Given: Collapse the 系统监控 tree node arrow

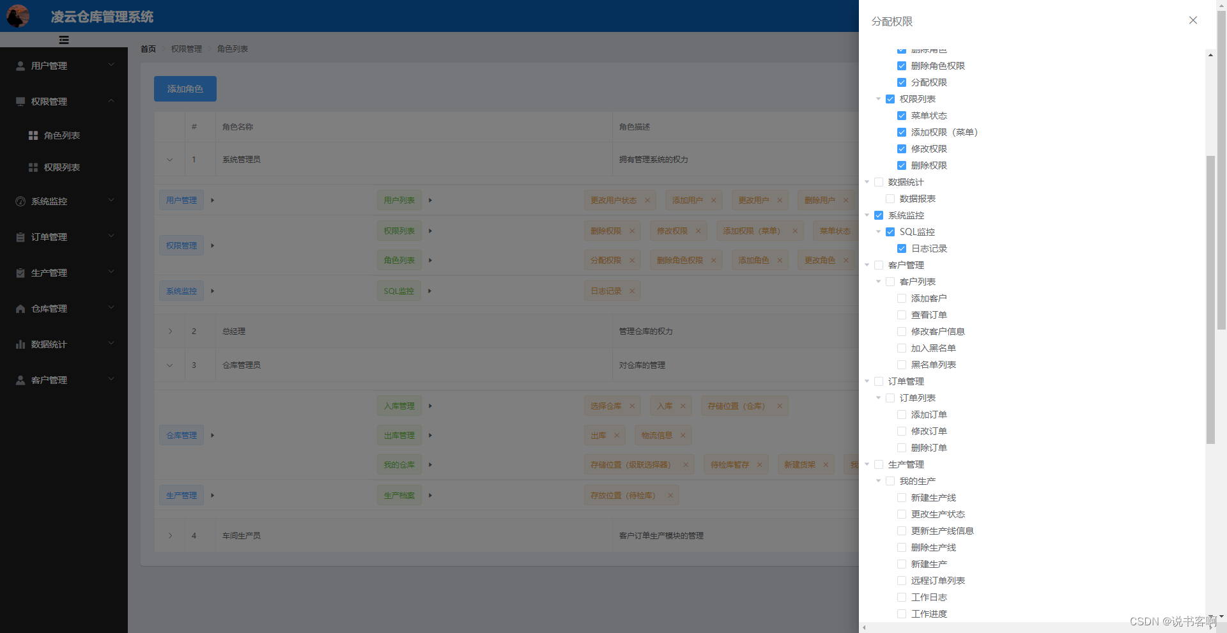Looking at the screenshot, I should click(867, 215).
